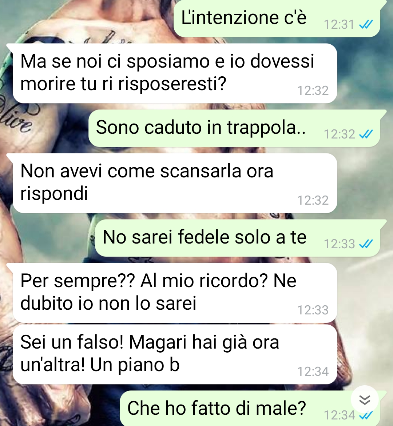Viewport: 393px width, 426px height.
Task: Tap 12:34 timestamp on "Un piano b" message
Action: tap(313, 372)
